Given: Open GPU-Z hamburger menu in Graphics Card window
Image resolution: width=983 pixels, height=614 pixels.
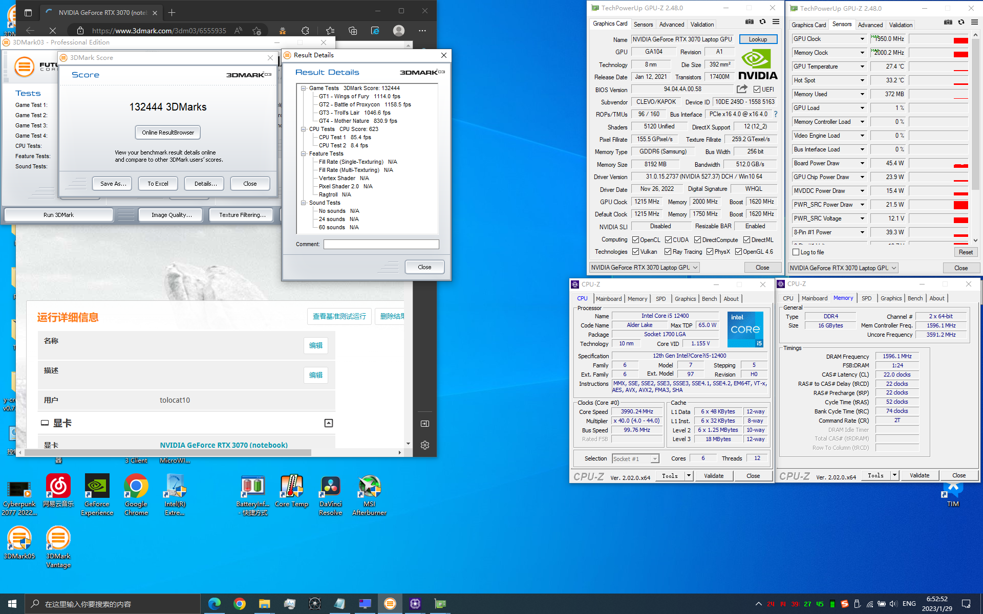Looking at the screenshot, I should (x=776, y=22).
